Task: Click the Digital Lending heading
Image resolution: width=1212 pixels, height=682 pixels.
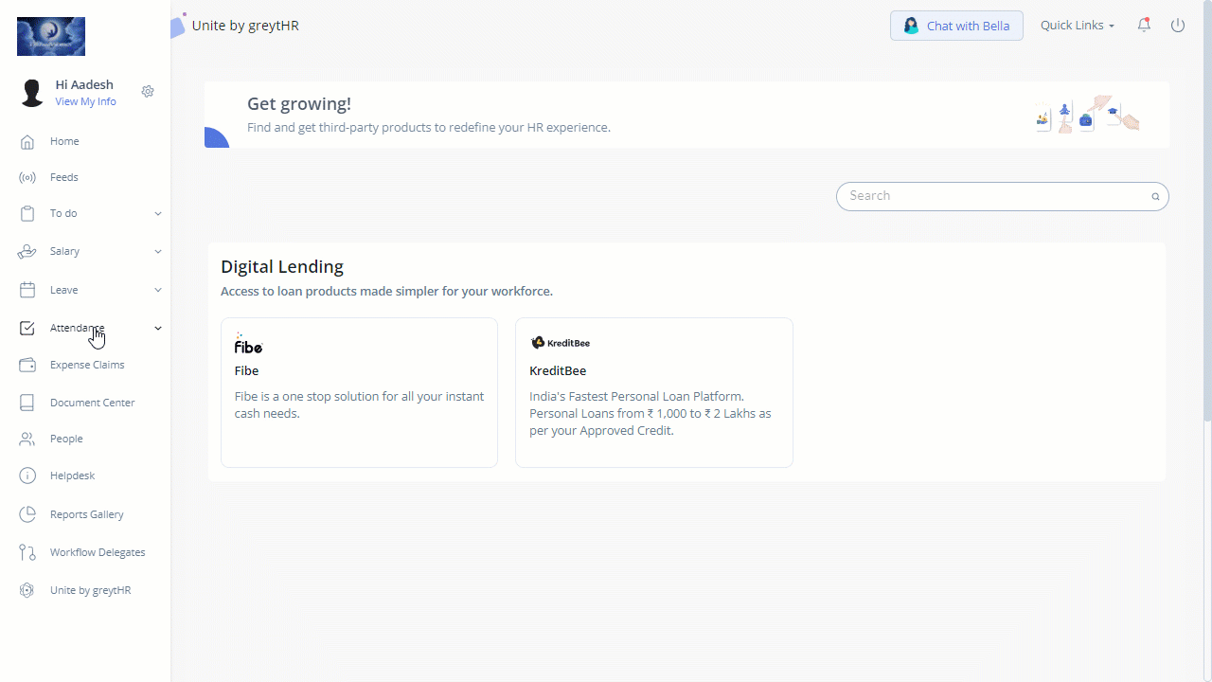Action: point(282,266)
